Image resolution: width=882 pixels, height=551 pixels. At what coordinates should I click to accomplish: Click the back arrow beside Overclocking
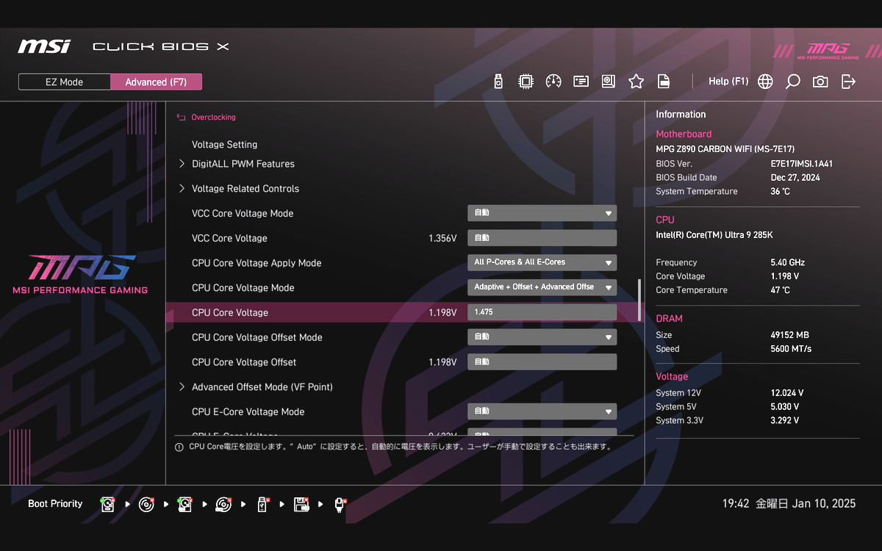[x=181, y=117]
